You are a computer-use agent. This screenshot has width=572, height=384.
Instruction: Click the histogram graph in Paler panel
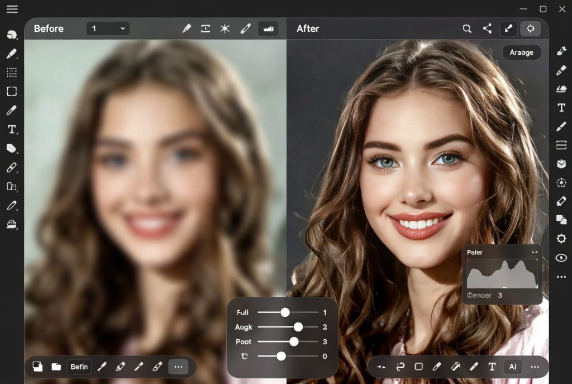point(502,274)
